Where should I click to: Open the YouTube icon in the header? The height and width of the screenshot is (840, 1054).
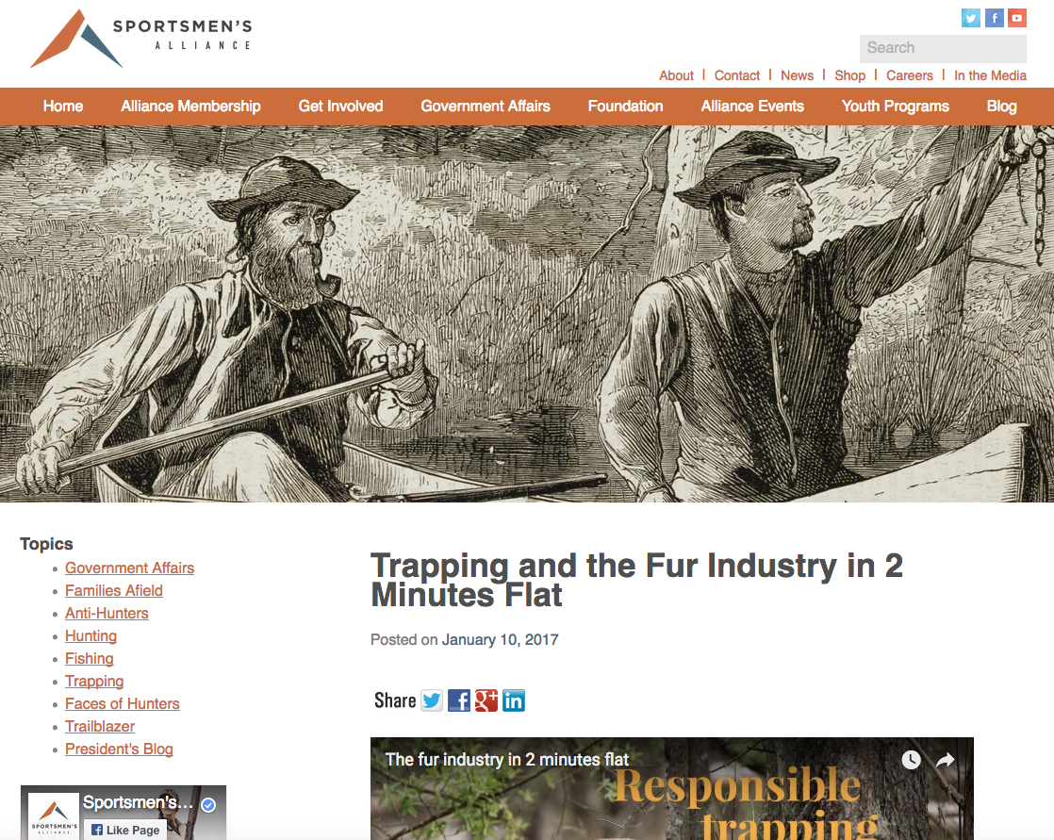(x=1017, y=18)
